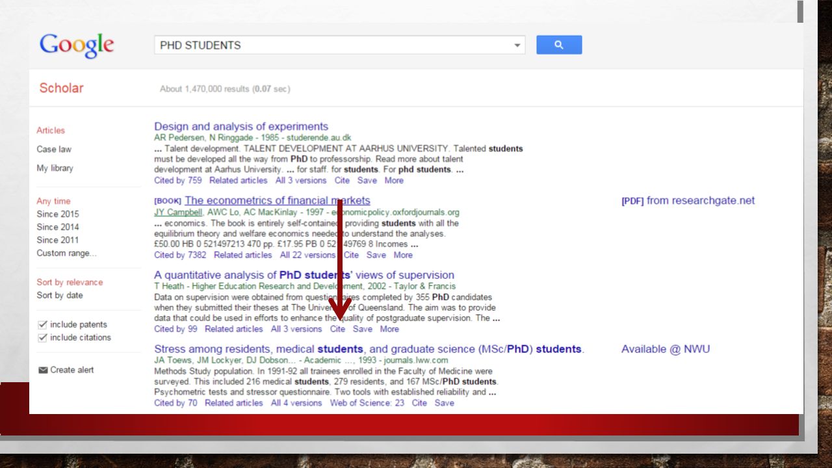Expand More under the PhD supervision result
Viewport: 832px width, 468px height.
[389, 329]
